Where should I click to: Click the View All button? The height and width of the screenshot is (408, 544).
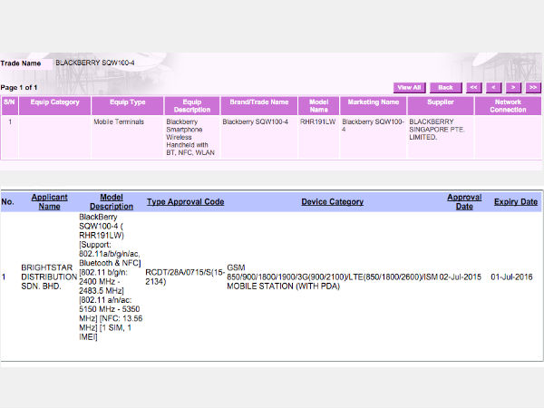click(410, 88)
